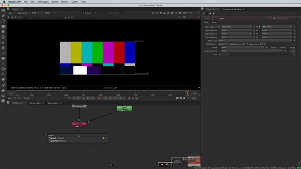Click the Copy1 node name field

(243, 19)
